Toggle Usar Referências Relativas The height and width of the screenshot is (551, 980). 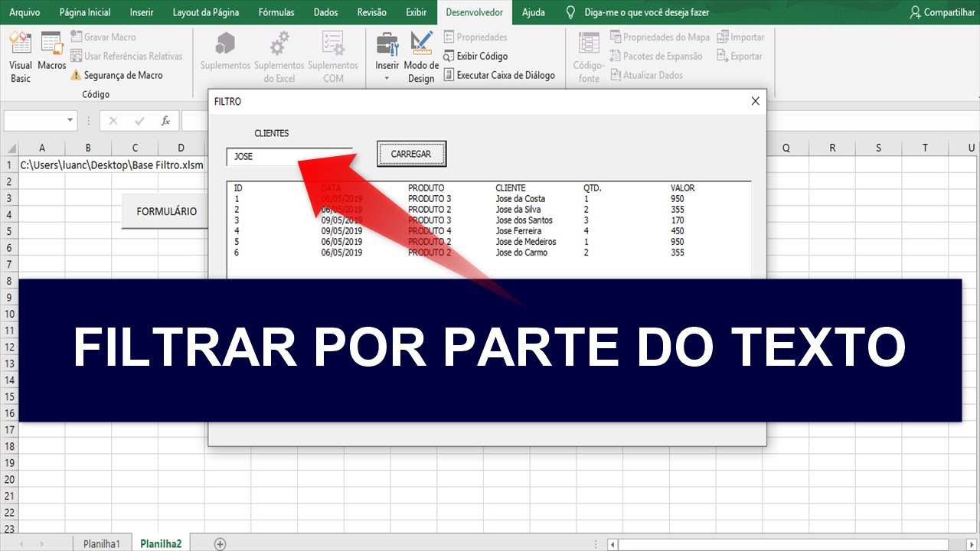pos(126,56)
